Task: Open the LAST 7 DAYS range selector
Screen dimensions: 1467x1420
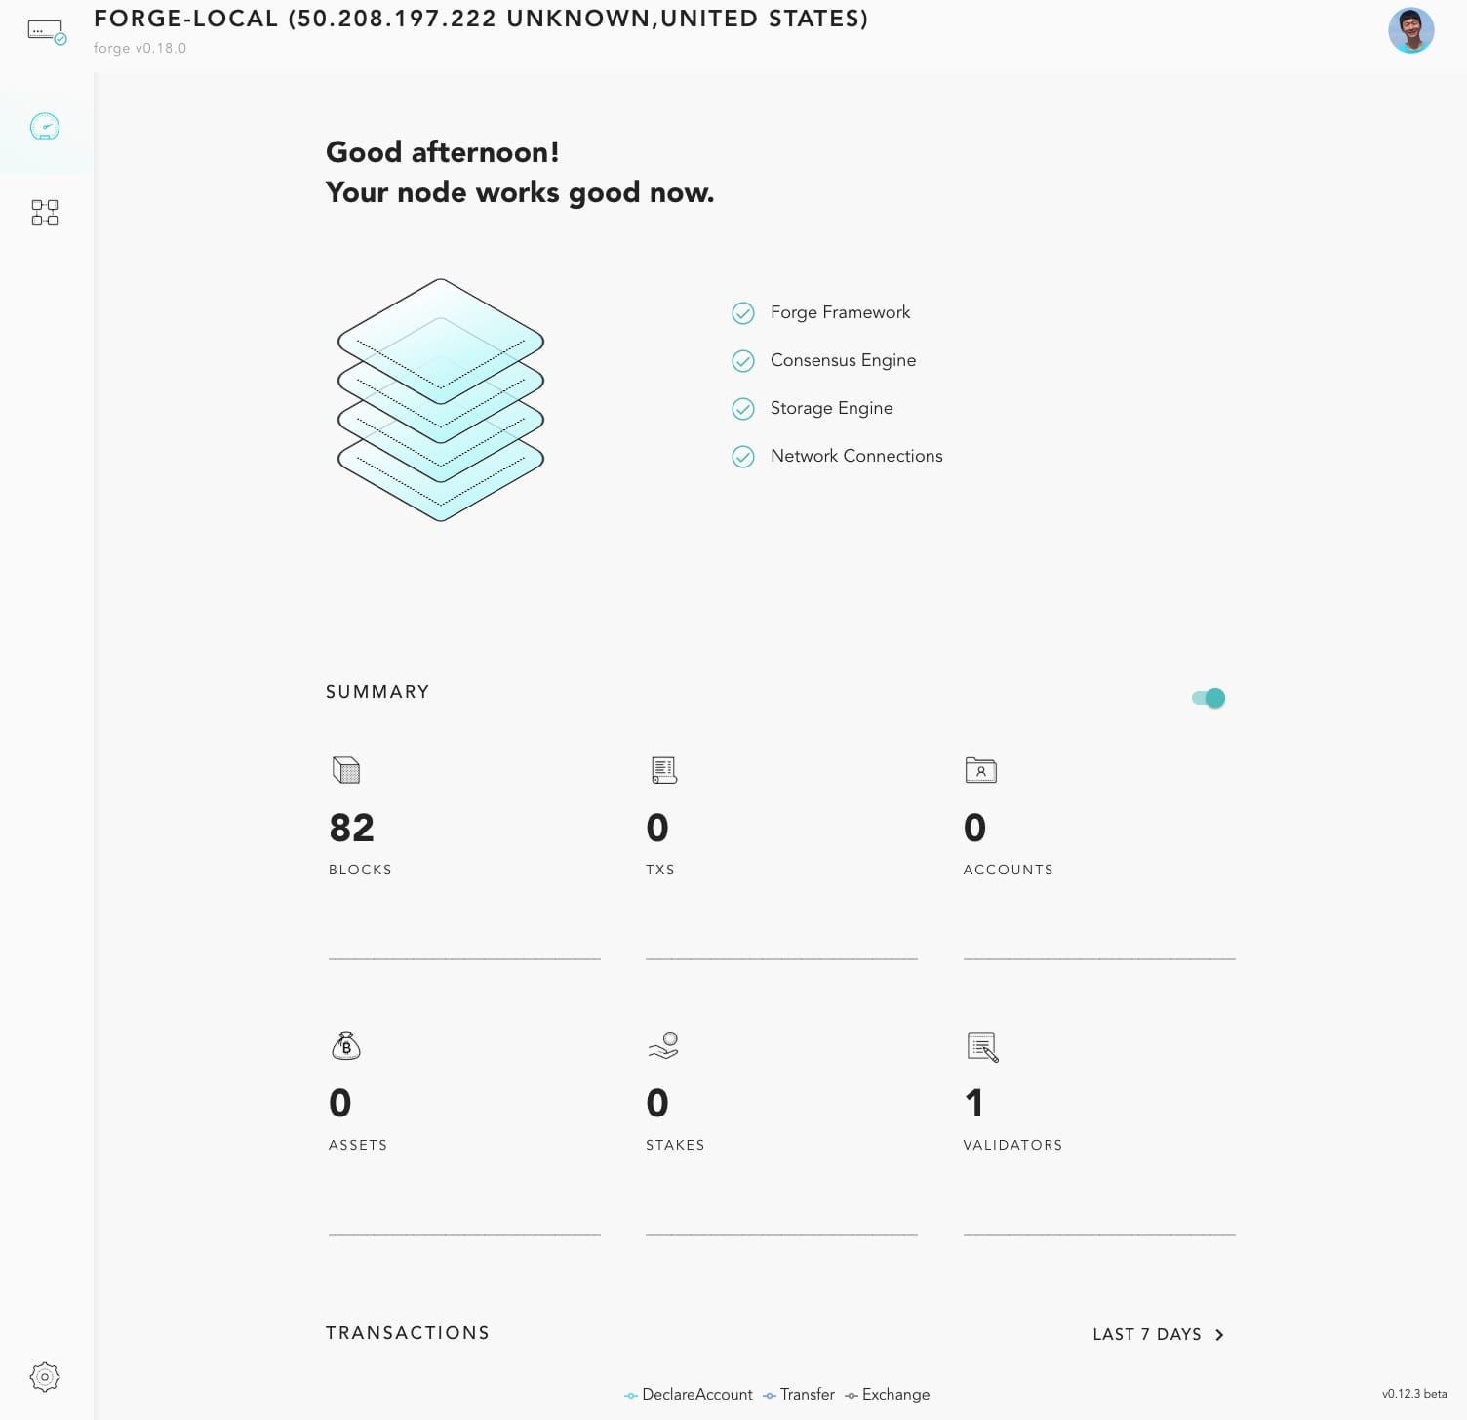Action: [1159, 1334]
